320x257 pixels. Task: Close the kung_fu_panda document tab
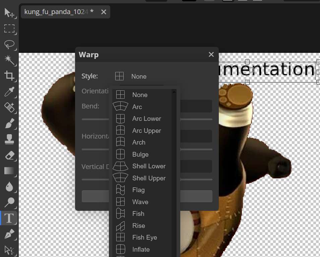click(104, 12)
